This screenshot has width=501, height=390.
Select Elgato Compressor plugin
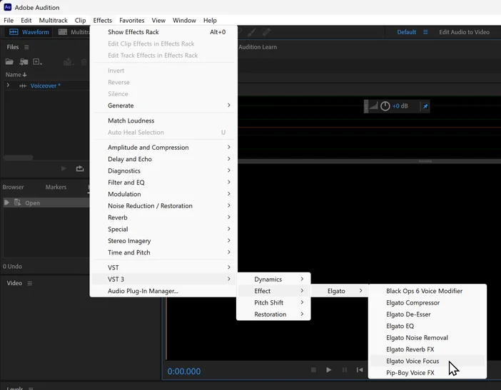(427, 302)
